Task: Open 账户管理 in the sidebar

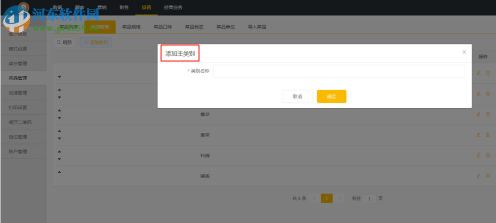Action: [23, 152]
